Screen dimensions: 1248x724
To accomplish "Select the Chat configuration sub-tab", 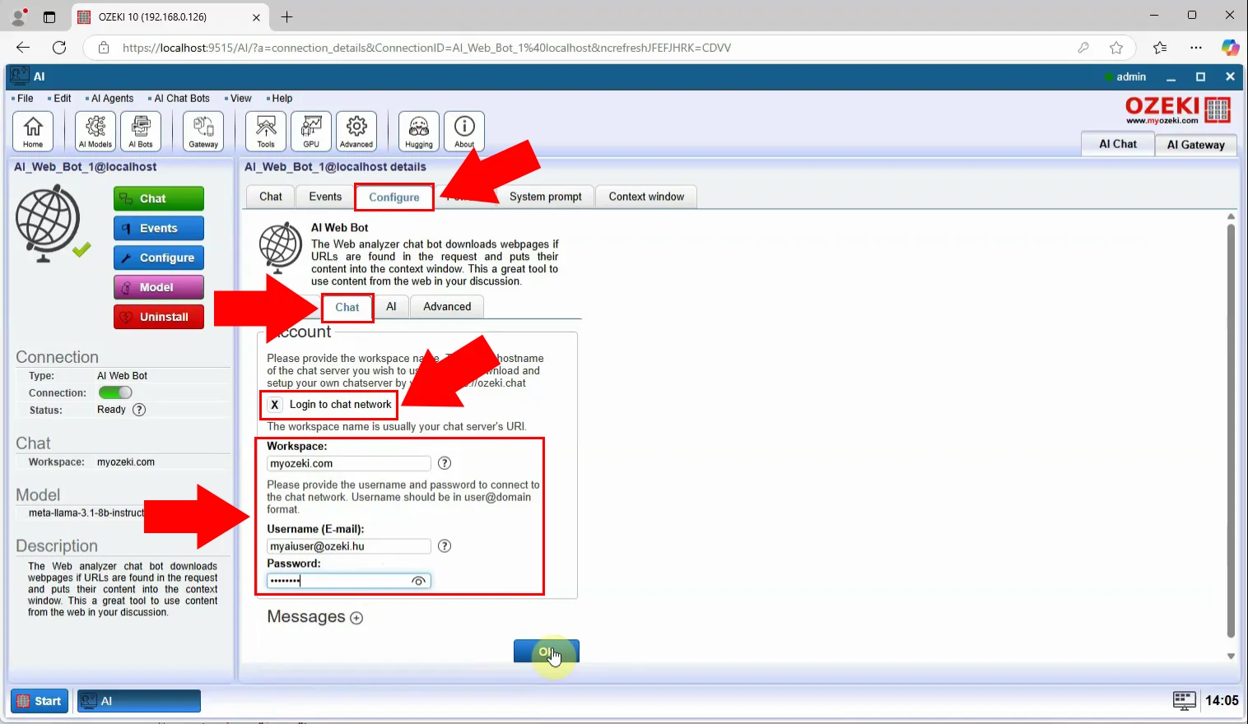I will 347,307.
